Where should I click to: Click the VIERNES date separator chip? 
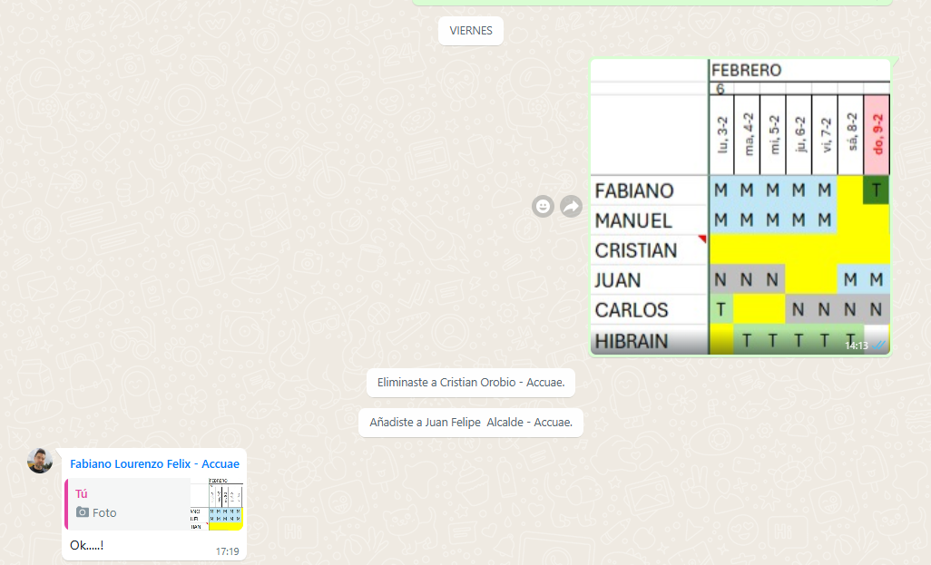coord(471,31)
